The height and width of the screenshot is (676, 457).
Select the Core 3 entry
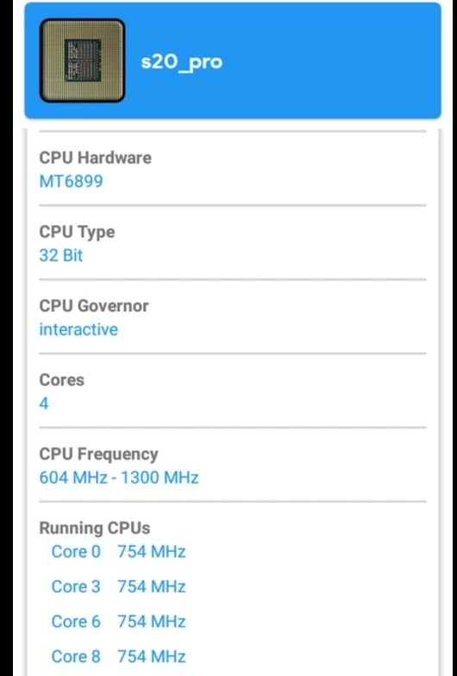(x=76, y=586)
